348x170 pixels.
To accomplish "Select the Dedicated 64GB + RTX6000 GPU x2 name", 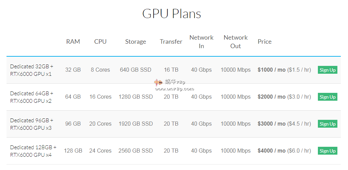I will click(32, 97).
